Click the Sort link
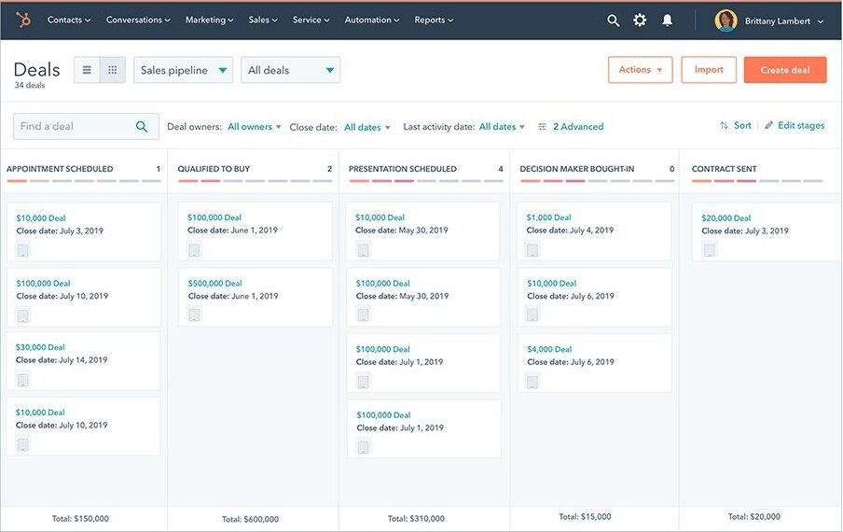The height and width of the screenshot is (532, 843). click(742, 125)
